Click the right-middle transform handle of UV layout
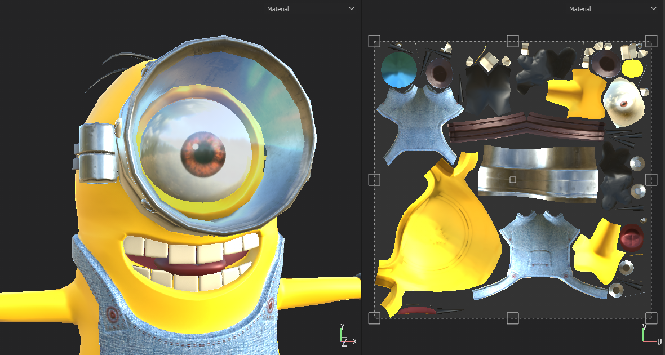Image resolution: width=665 pixels, height=355 pixels. [651, 180]
